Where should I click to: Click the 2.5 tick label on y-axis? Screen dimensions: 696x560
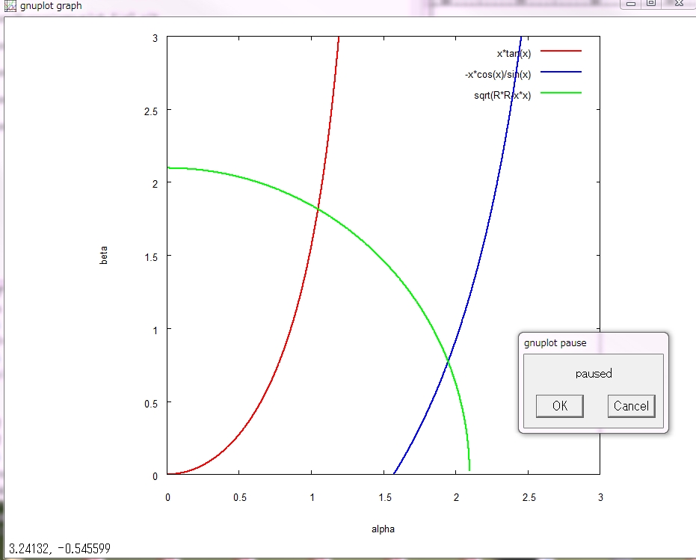(151, 111)
